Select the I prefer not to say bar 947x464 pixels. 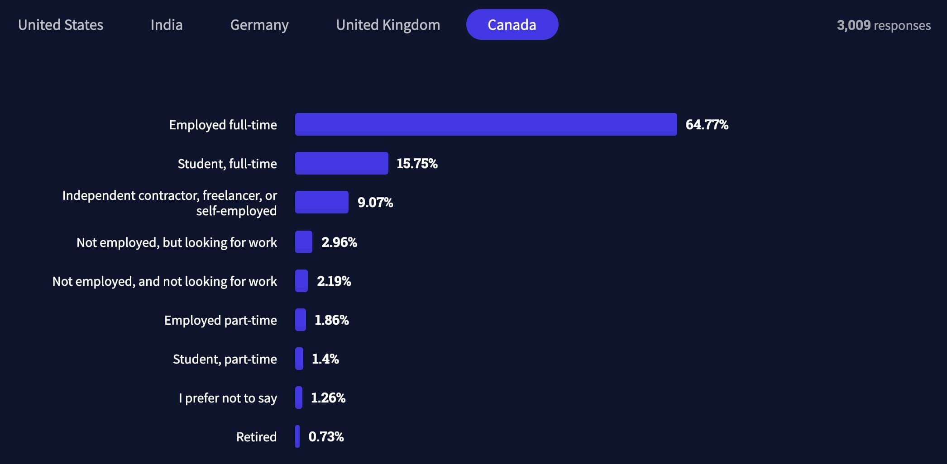pyautogui.click(x=299, y=398)
